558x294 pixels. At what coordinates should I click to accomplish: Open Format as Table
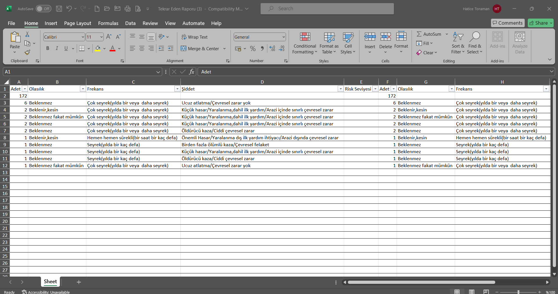(329, 43)
